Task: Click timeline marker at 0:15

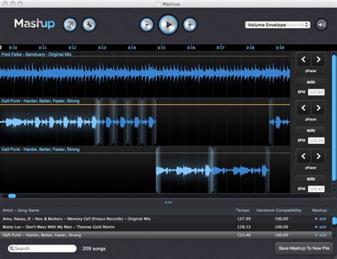Action: click(161, 48)
